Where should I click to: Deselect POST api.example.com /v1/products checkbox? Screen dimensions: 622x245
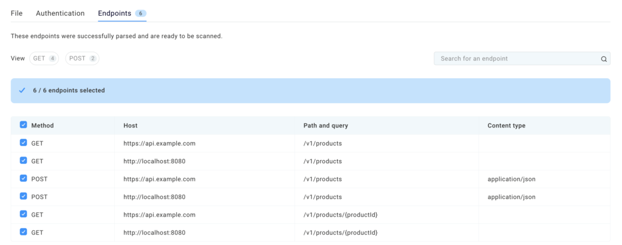(23, 179)
